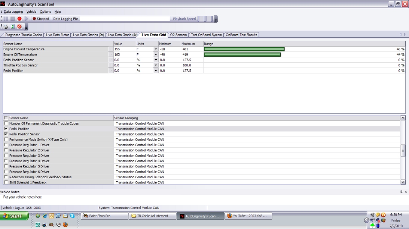Open browse dots for Pedal Position Sensor

coord(111,60)
